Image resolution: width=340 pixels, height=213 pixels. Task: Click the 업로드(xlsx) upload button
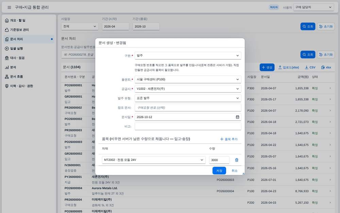(289, 67)
